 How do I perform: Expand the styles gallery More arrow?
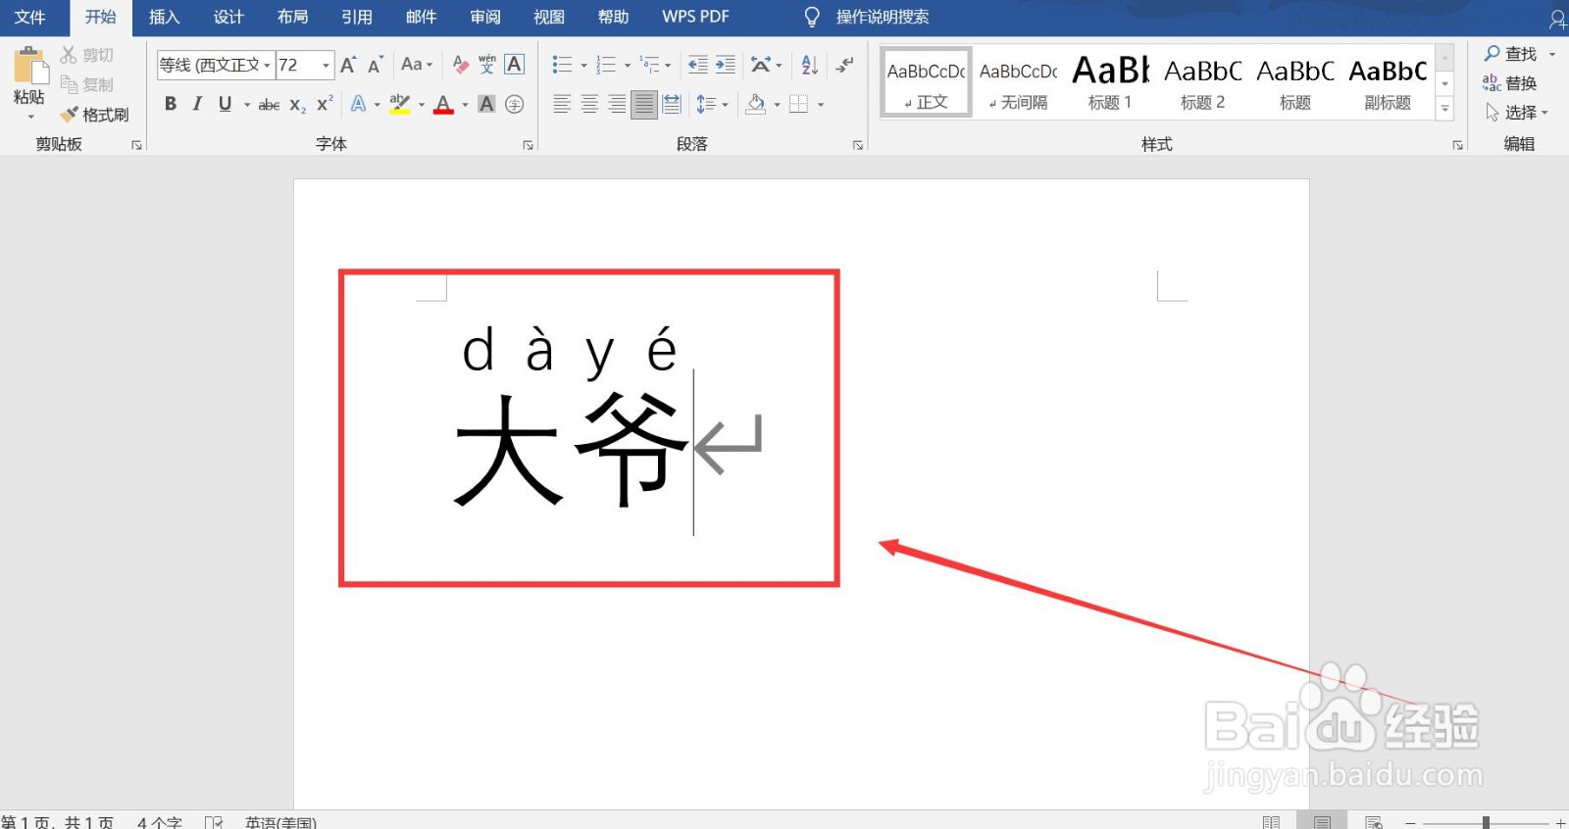point(1444,110)
